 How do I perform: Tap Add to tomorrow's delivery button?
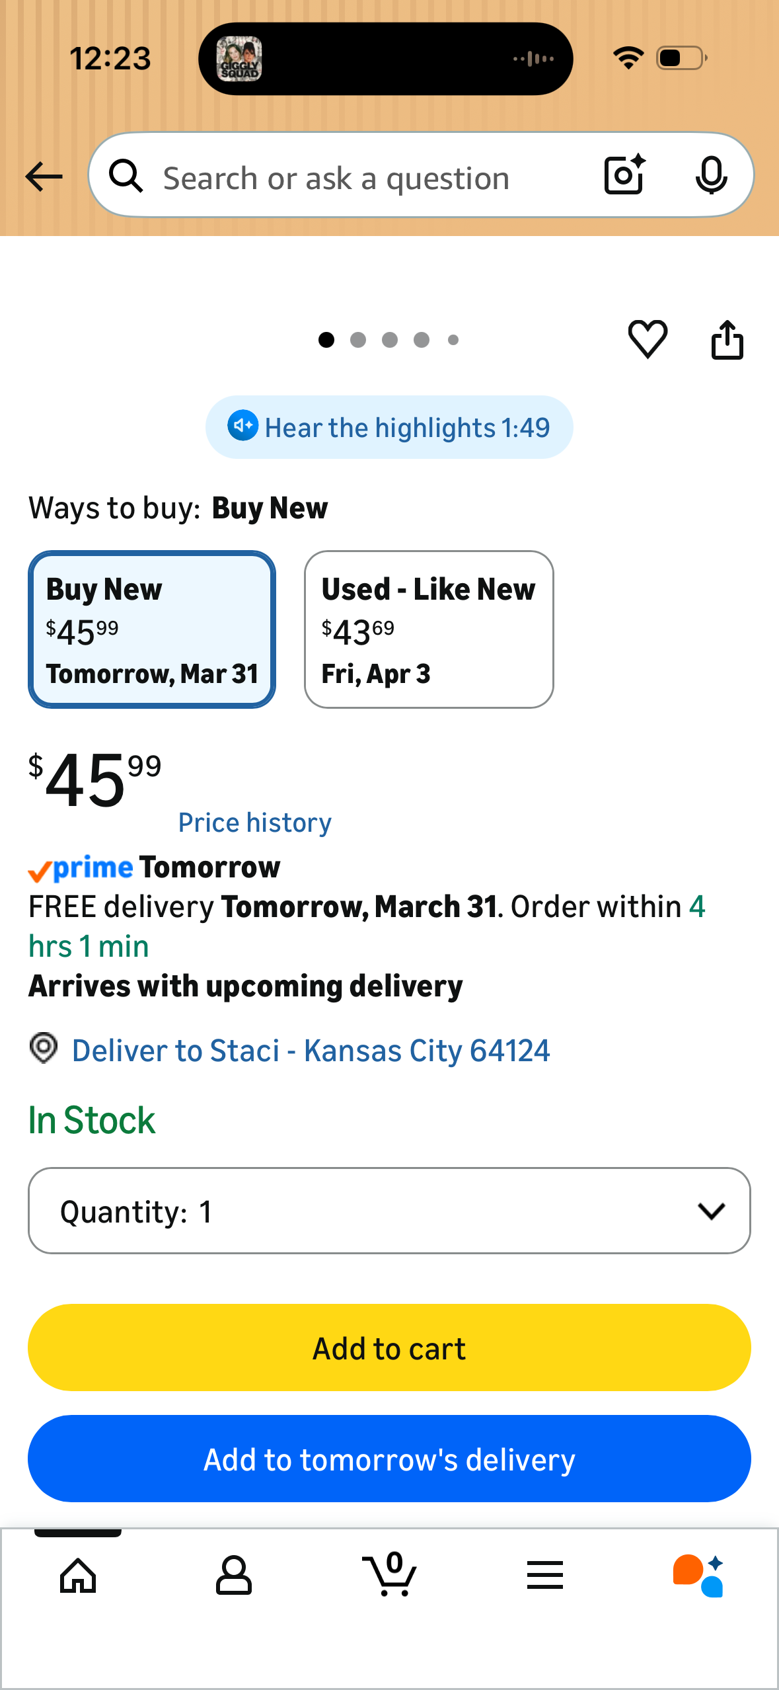pos(389,1459)
